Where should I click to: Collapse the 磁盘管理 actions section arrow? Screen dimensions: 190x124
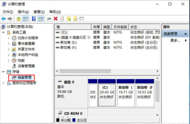pos(185,34)
